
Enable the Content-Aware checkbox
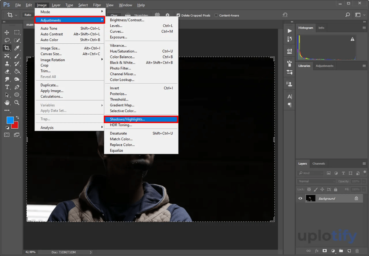click(216, 15)
